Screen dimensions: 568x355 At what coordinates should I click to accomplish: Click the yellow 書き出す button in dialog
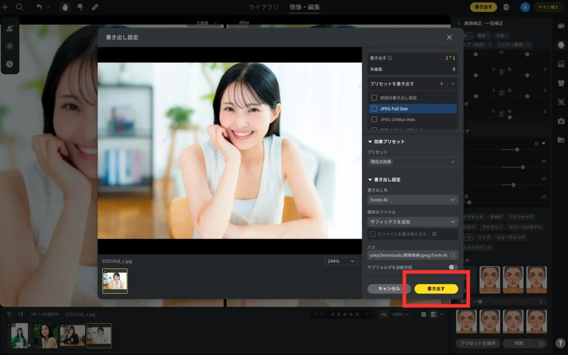click(x=436, y=289)
